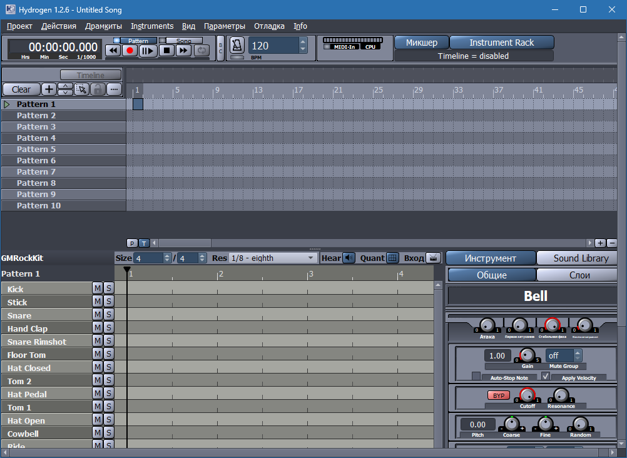
Task: Fast forward the transport
Action: tap(183, 51)
